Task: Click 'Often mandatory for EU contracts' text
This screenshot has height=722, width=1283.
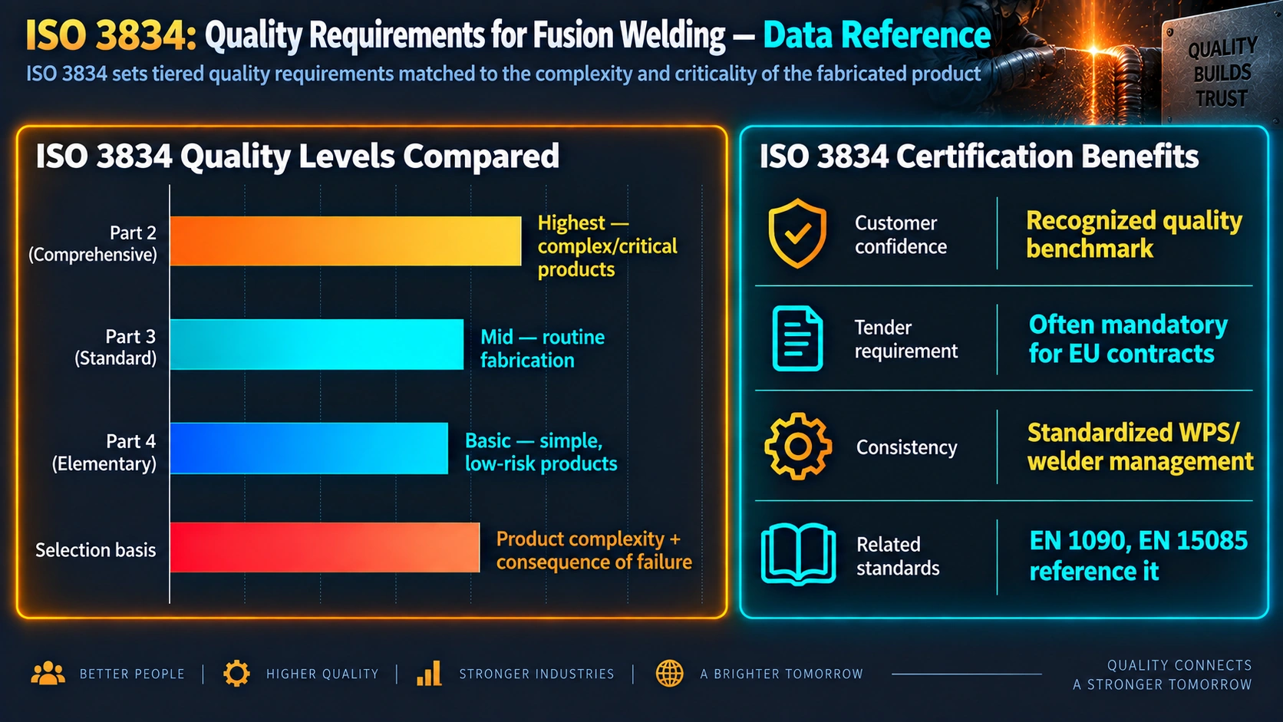Action: tap(1128, 338)
